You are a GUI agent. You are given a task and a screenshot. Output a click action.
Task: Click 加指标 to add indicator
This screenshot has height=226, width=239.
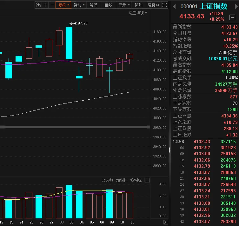[122, 180]
